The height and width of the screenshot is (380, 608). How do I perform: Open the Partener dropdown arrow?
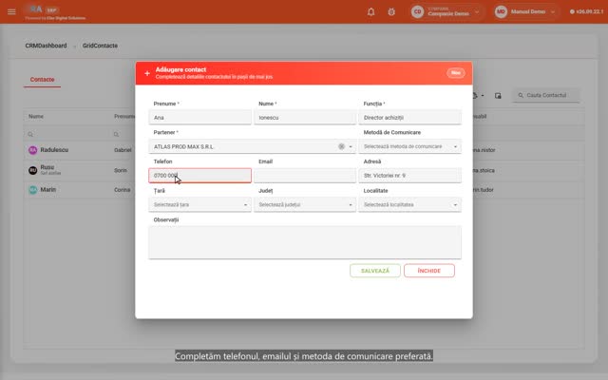(x=351, y=146)
